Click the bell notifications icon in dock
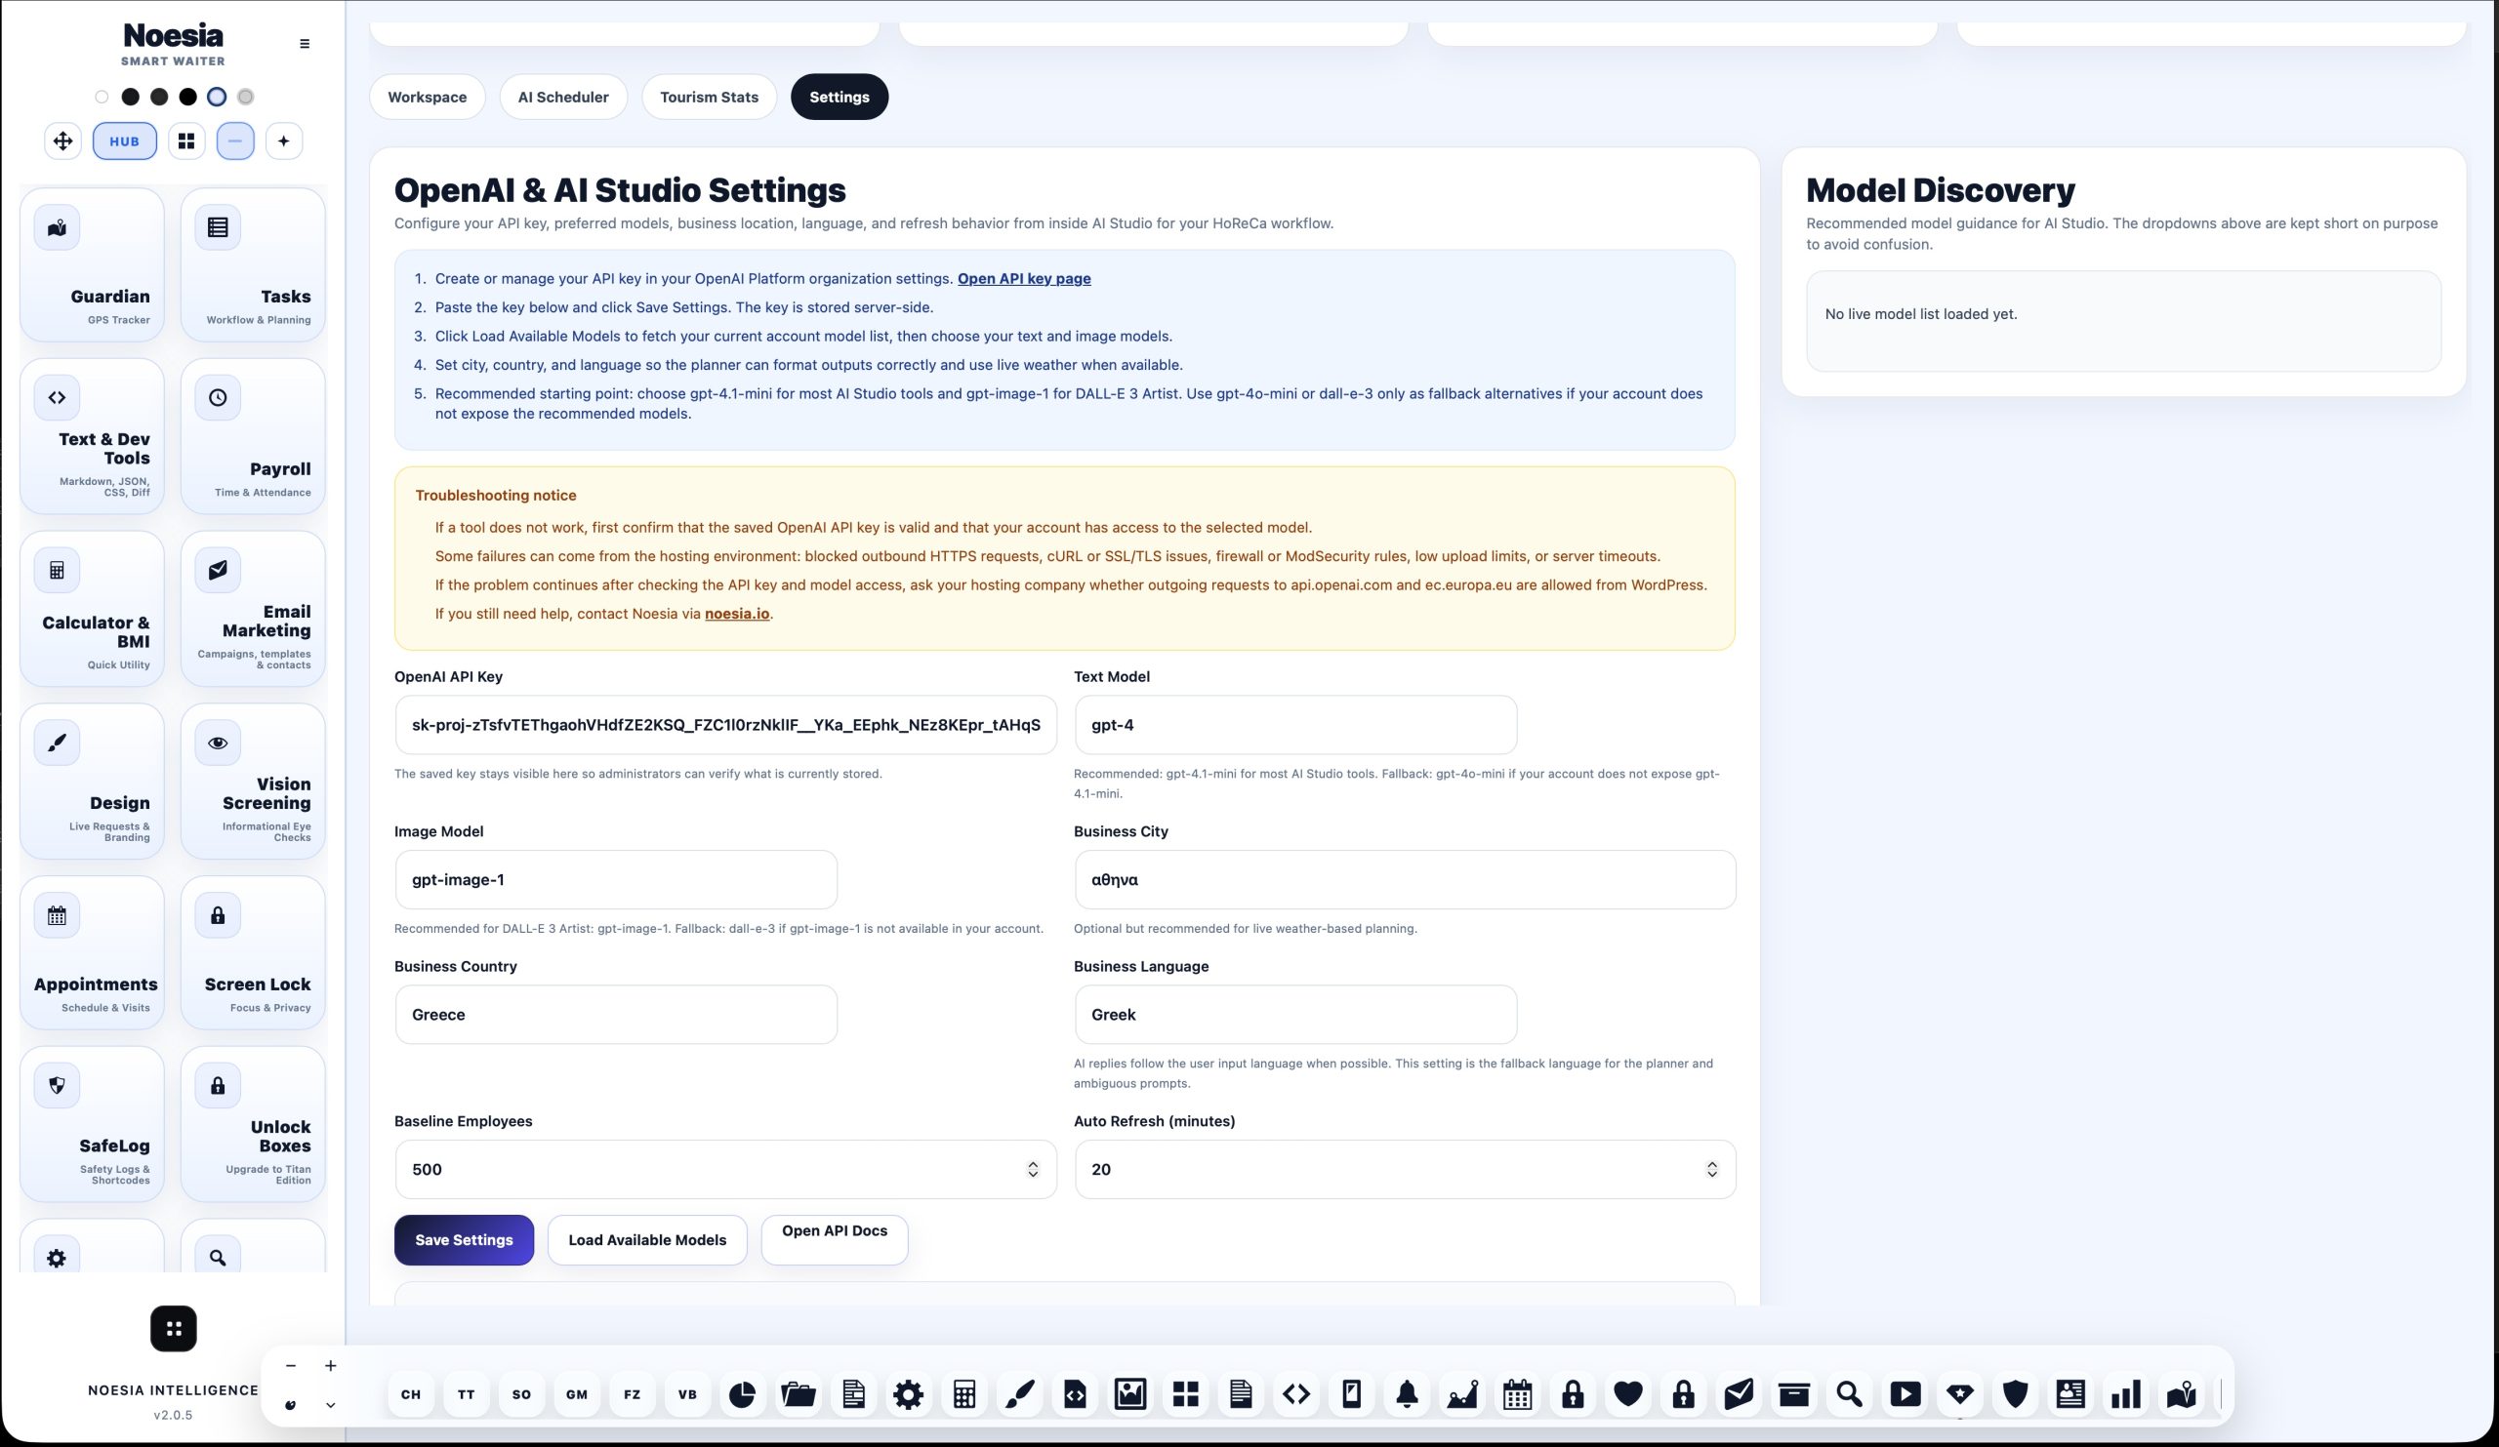 point(1408,1394)
